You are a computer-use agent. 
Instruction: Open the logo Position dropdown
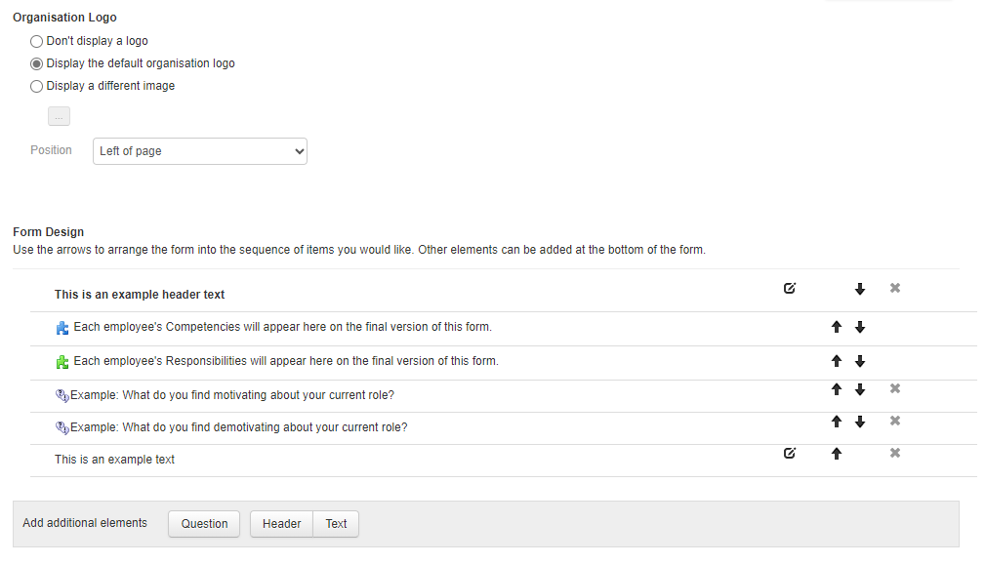pyautogui.click(x=200, y=151)
